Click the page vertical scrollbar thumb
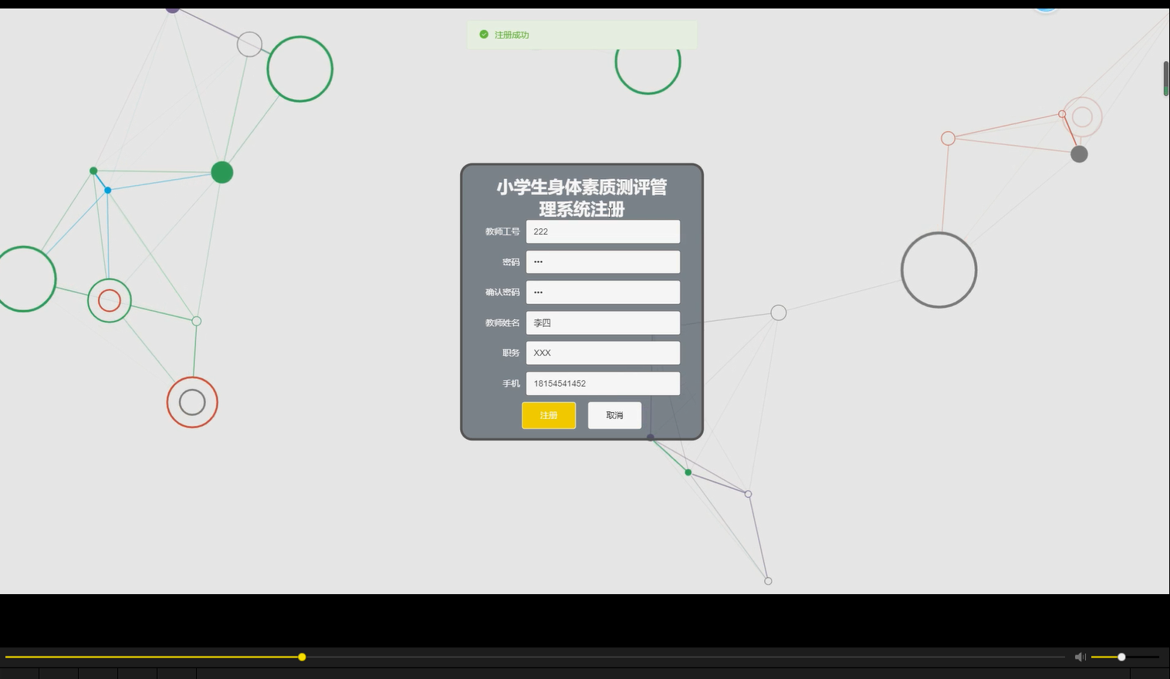 1165,79
